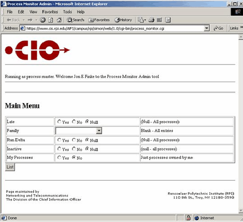Open the address bar URL dropdown arrow
The width and height of the screenshot is (243, 222).
(206, 28)
